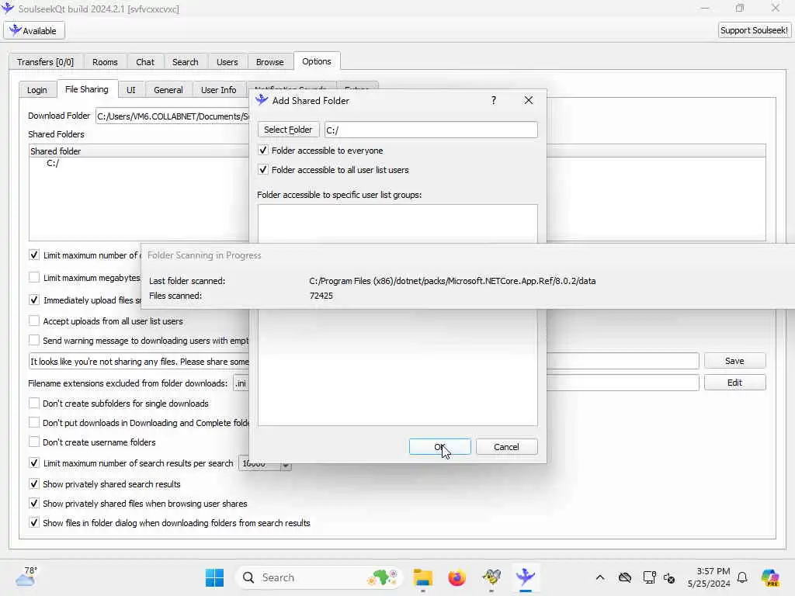The width and height of the screenshot is (795, 596).
Task: Uncheck Folder accessible to all user list users
Action: (x=262, y=170)
